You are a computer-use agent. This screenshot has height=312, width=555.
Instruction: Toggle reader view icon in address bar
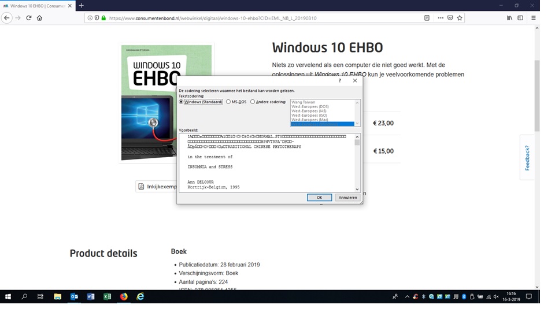(x=427, y=18)
